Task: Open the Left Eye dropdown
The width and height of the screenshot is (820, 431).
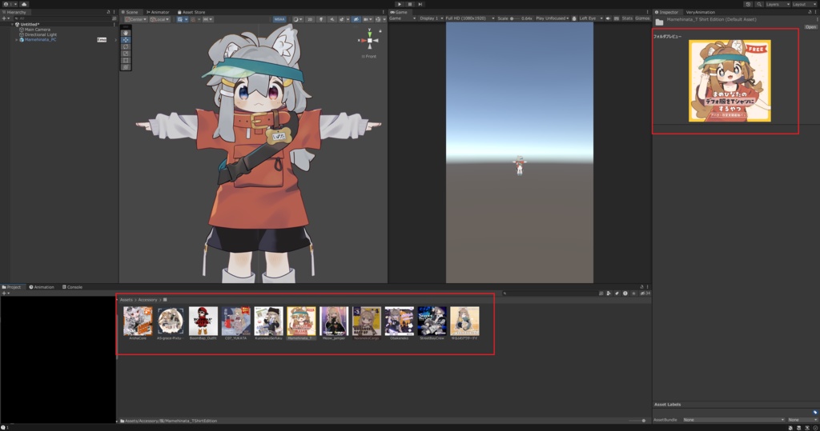Action: click(x=590, y=18)
